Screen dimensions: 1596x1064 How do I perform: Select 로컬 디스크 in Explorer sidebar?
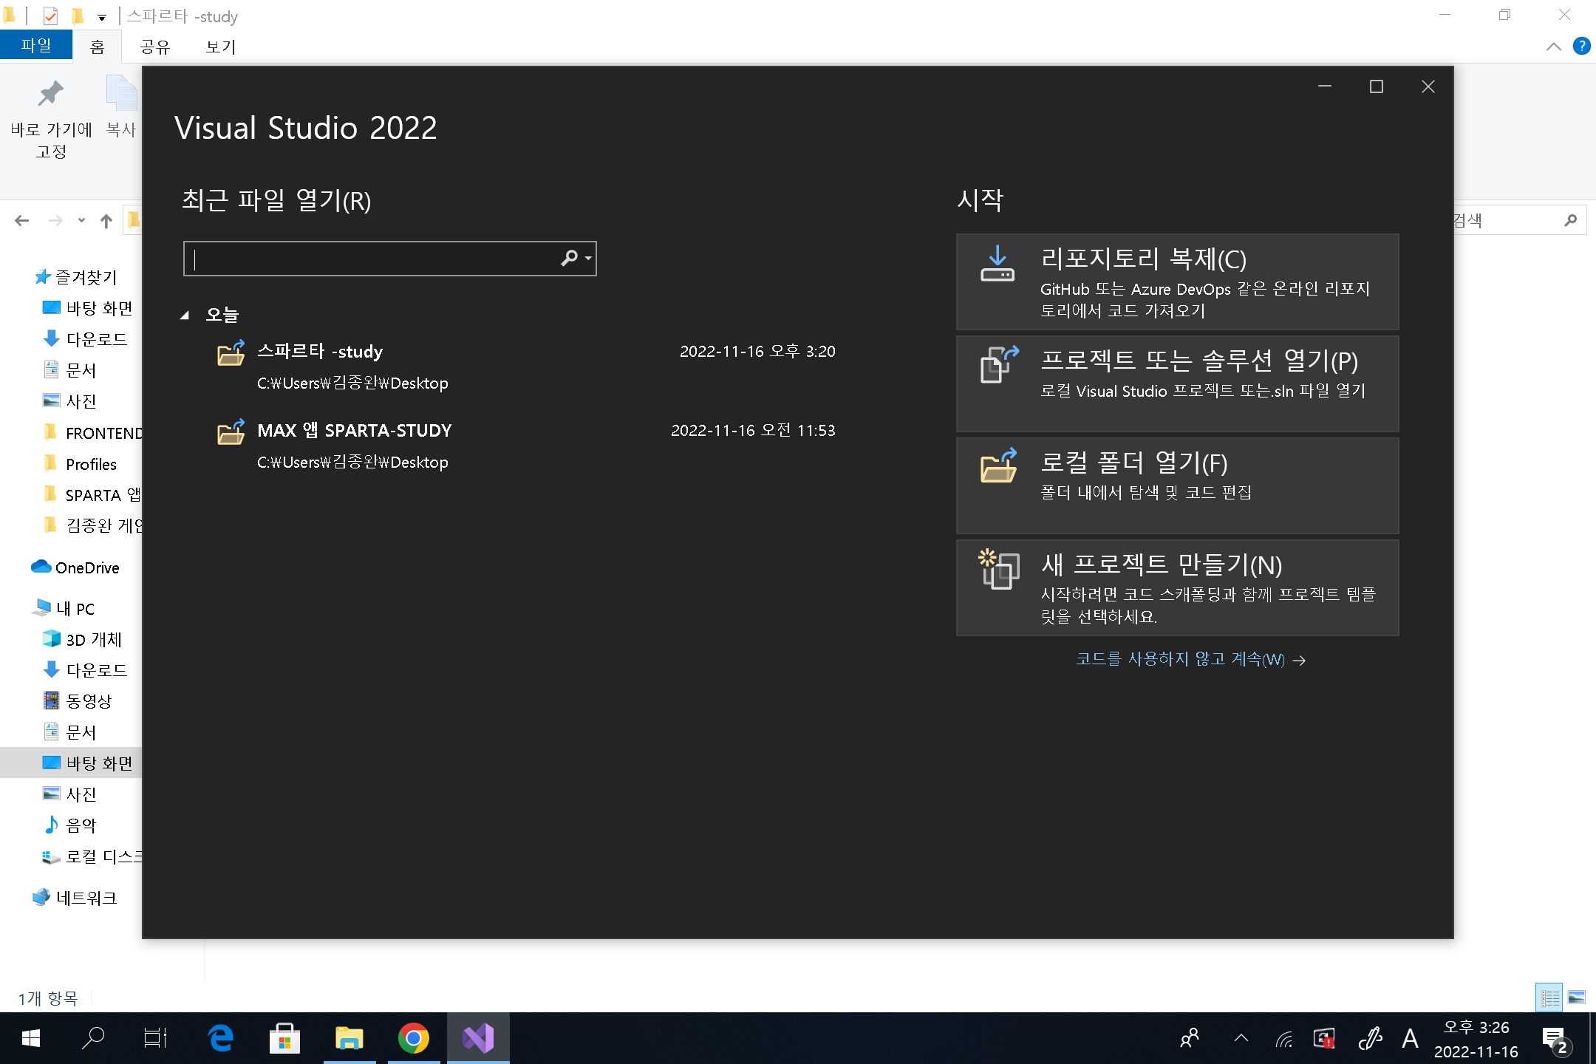[103, 856]
